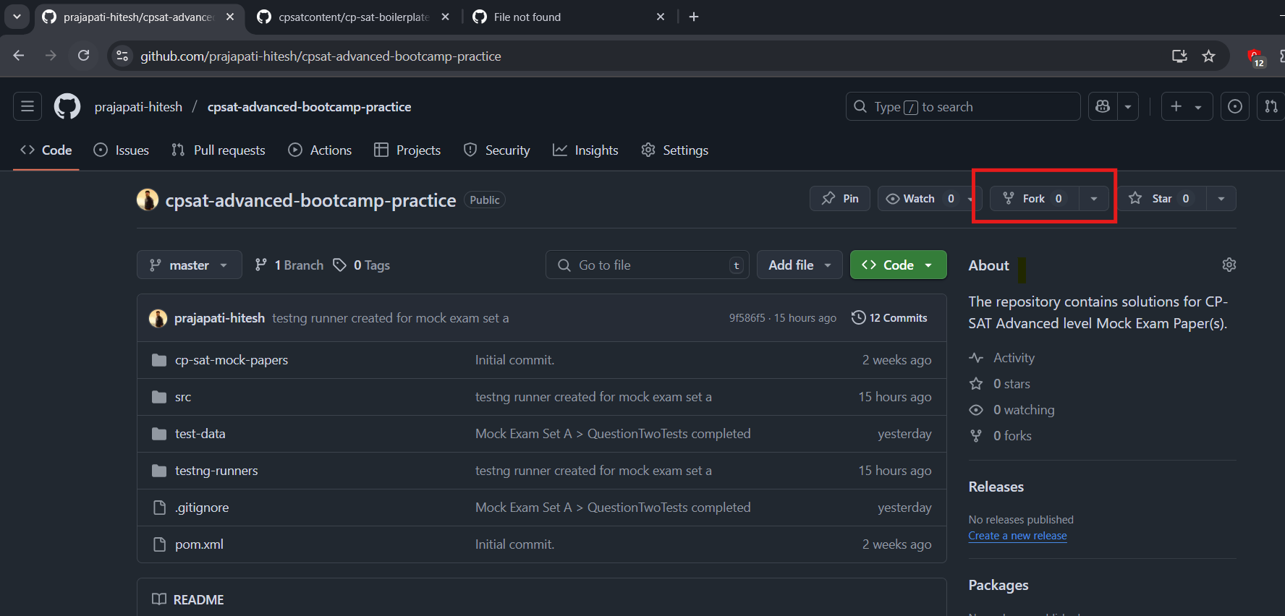
Task: Select the README tab
Action: pyautogui.click(x=188, y=599)
